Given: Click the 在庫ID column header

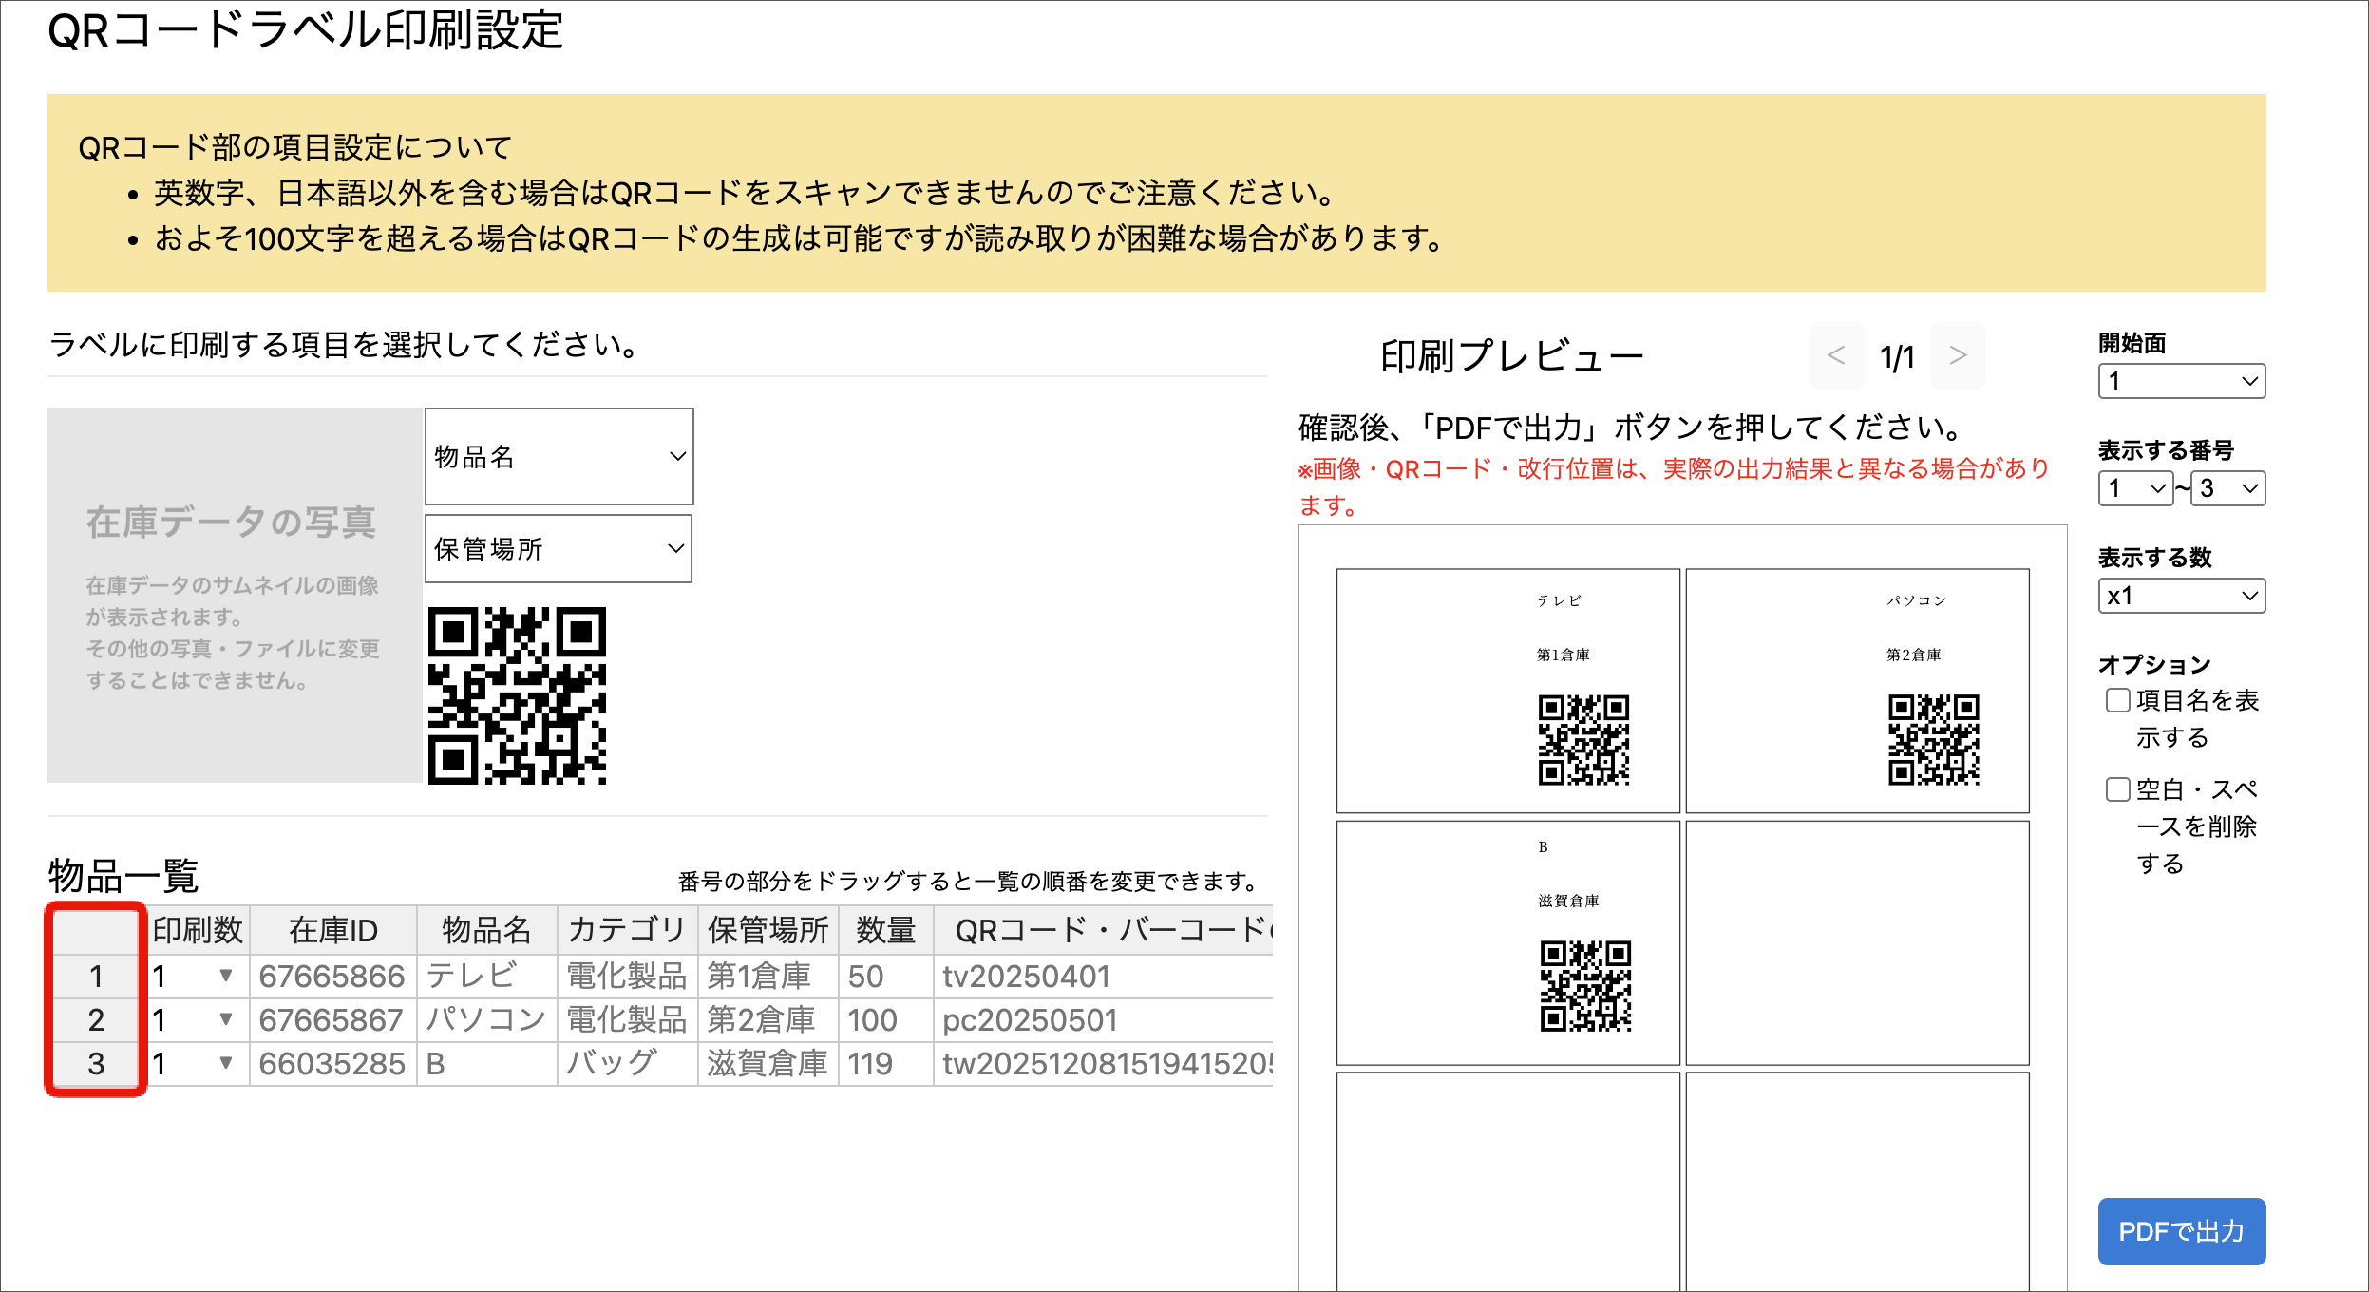Looking at the screenshot, I should [332, 930].
